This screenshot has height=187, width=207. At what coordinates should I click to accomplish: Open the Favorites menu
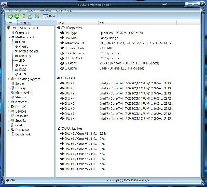tap(45, 10)
